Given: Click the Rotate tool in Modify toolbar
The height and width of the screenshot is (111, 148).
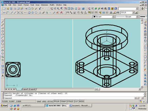Looking at the screenshot, I should [145, 41].
